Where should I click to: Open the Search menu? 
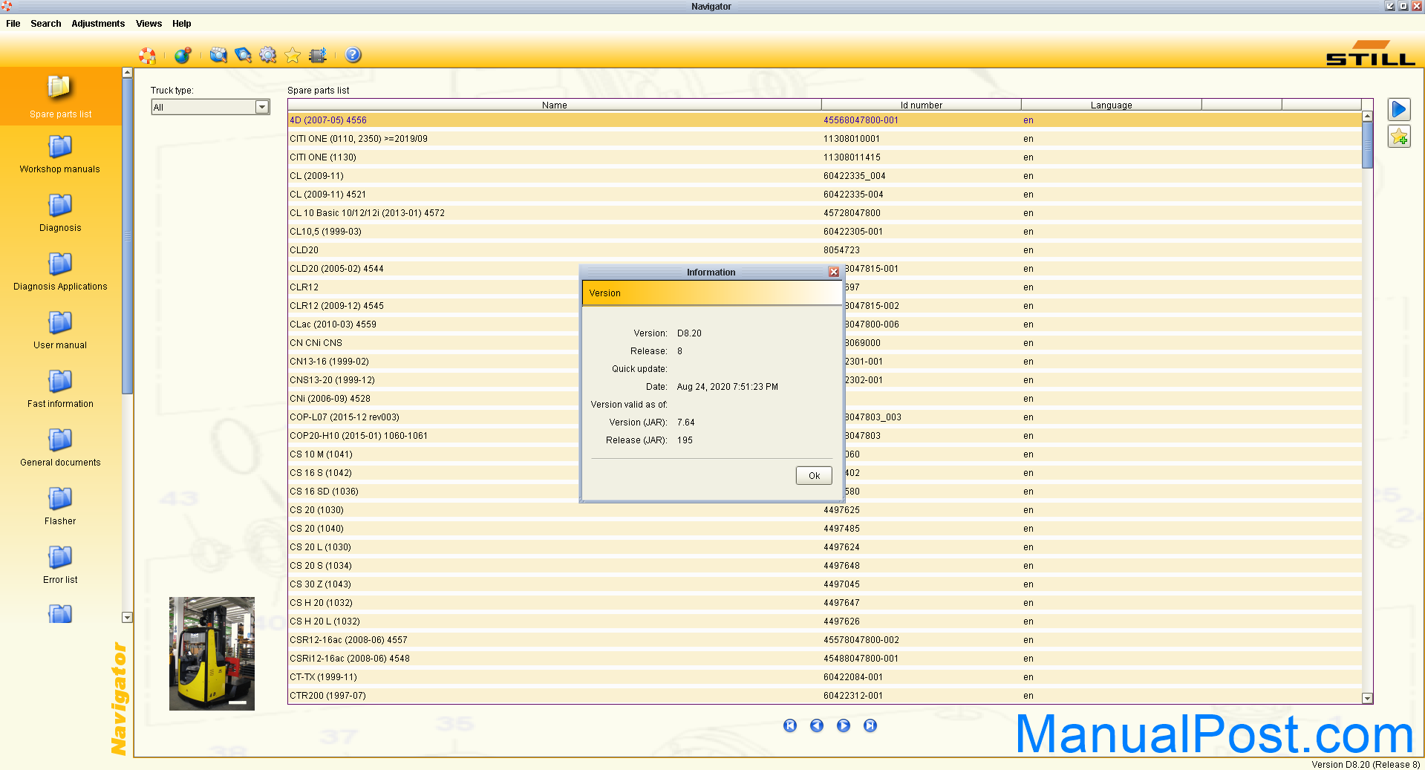point(46,24)
